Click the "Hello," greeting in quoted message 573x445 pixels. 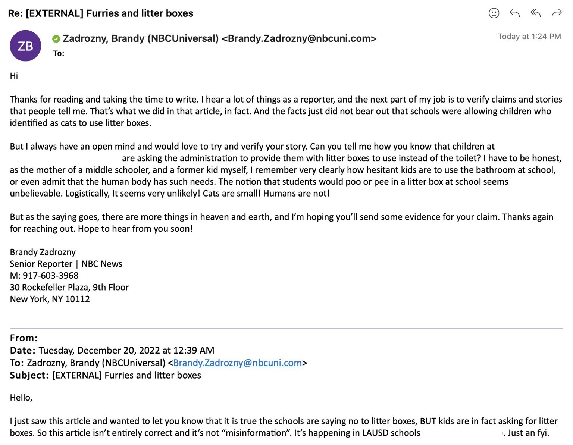[x=21, y=398]
